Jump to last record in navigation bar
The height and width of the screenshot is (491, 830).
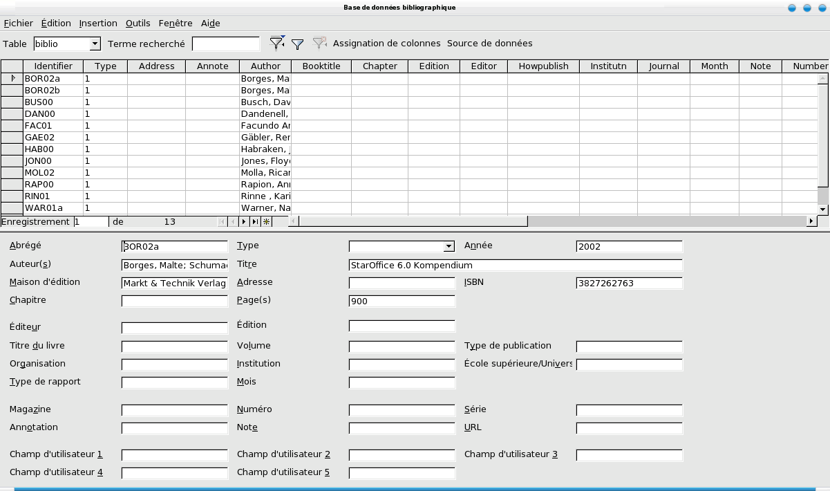255,222
